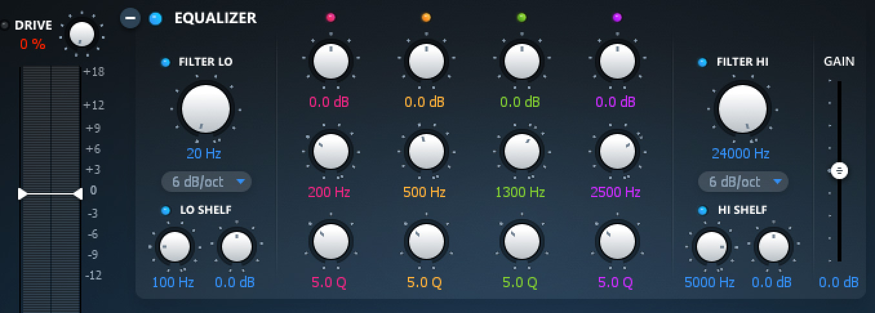Image resolution: width=875 pixels, height=313 pixels.
Task: Select the 200 Hz frequency value
Action: tap(329, 192)
